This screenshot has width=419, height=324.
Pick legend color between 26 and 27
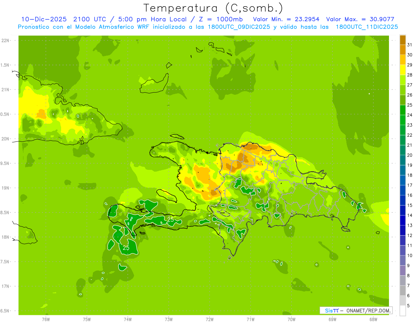(x=403, y=90)
